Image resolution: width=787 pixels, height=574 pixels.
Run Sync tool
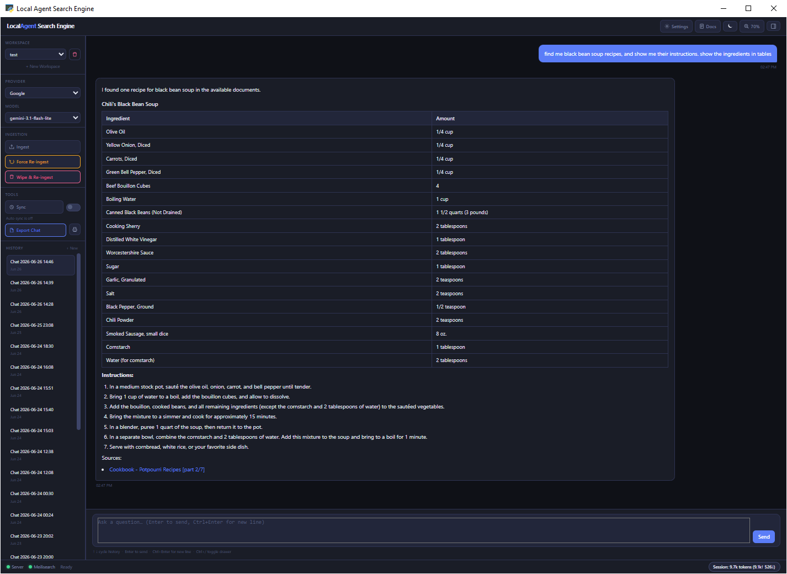coord(34,207)
